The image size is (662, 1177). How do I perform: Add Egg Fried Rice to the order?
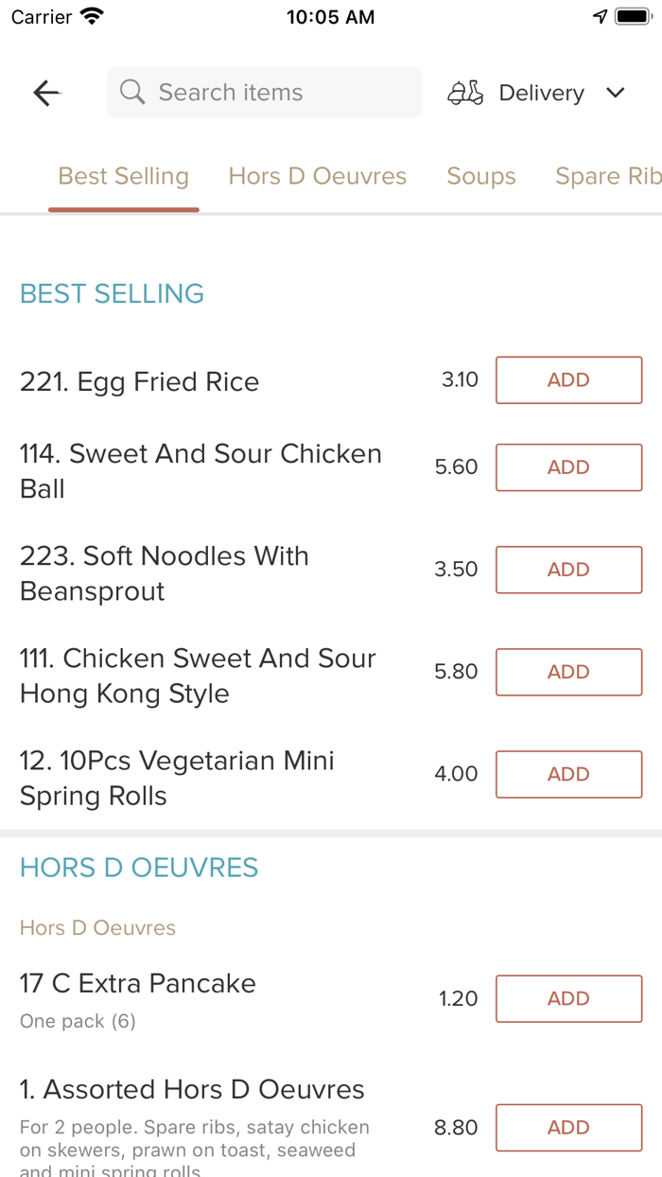click(x=568, y=379)
